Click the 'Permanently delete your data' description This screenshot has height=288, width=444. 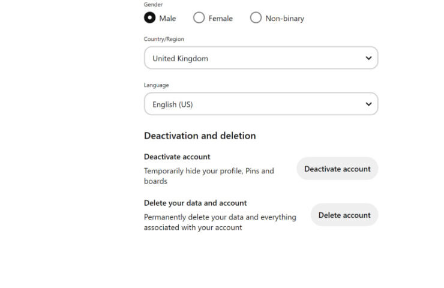point(220,222)
